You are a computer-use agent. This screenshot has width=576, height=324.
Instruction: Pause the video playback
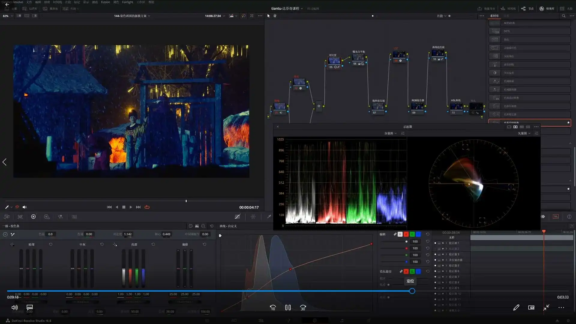coord(288,308)
